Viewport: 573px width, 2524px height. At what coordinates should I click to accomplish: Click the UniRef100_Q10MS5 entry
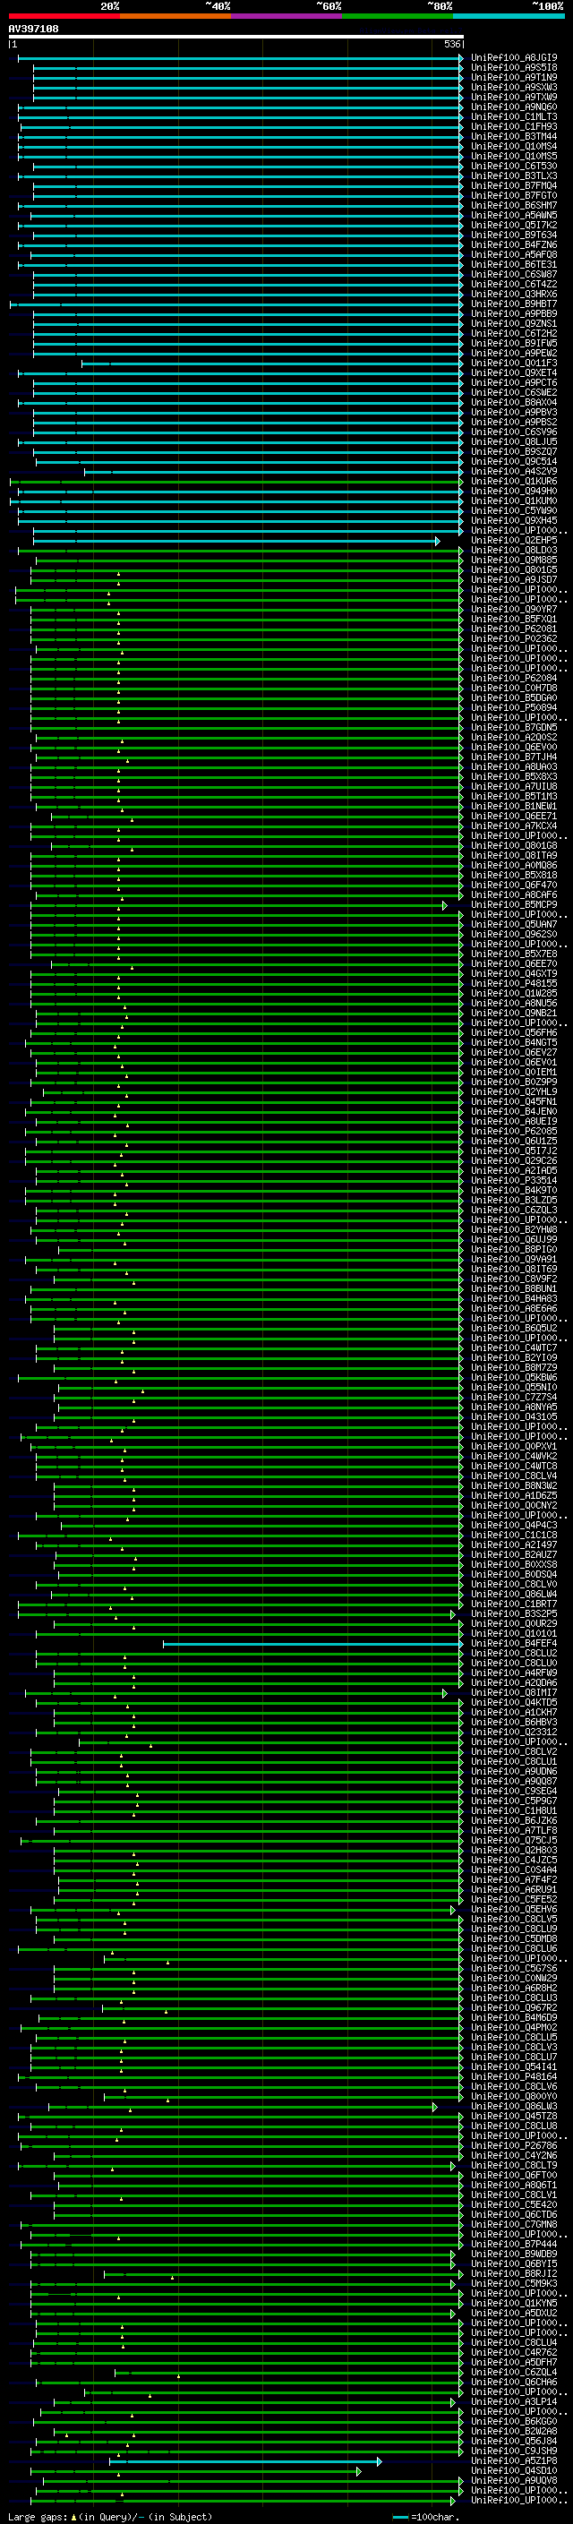514,156
